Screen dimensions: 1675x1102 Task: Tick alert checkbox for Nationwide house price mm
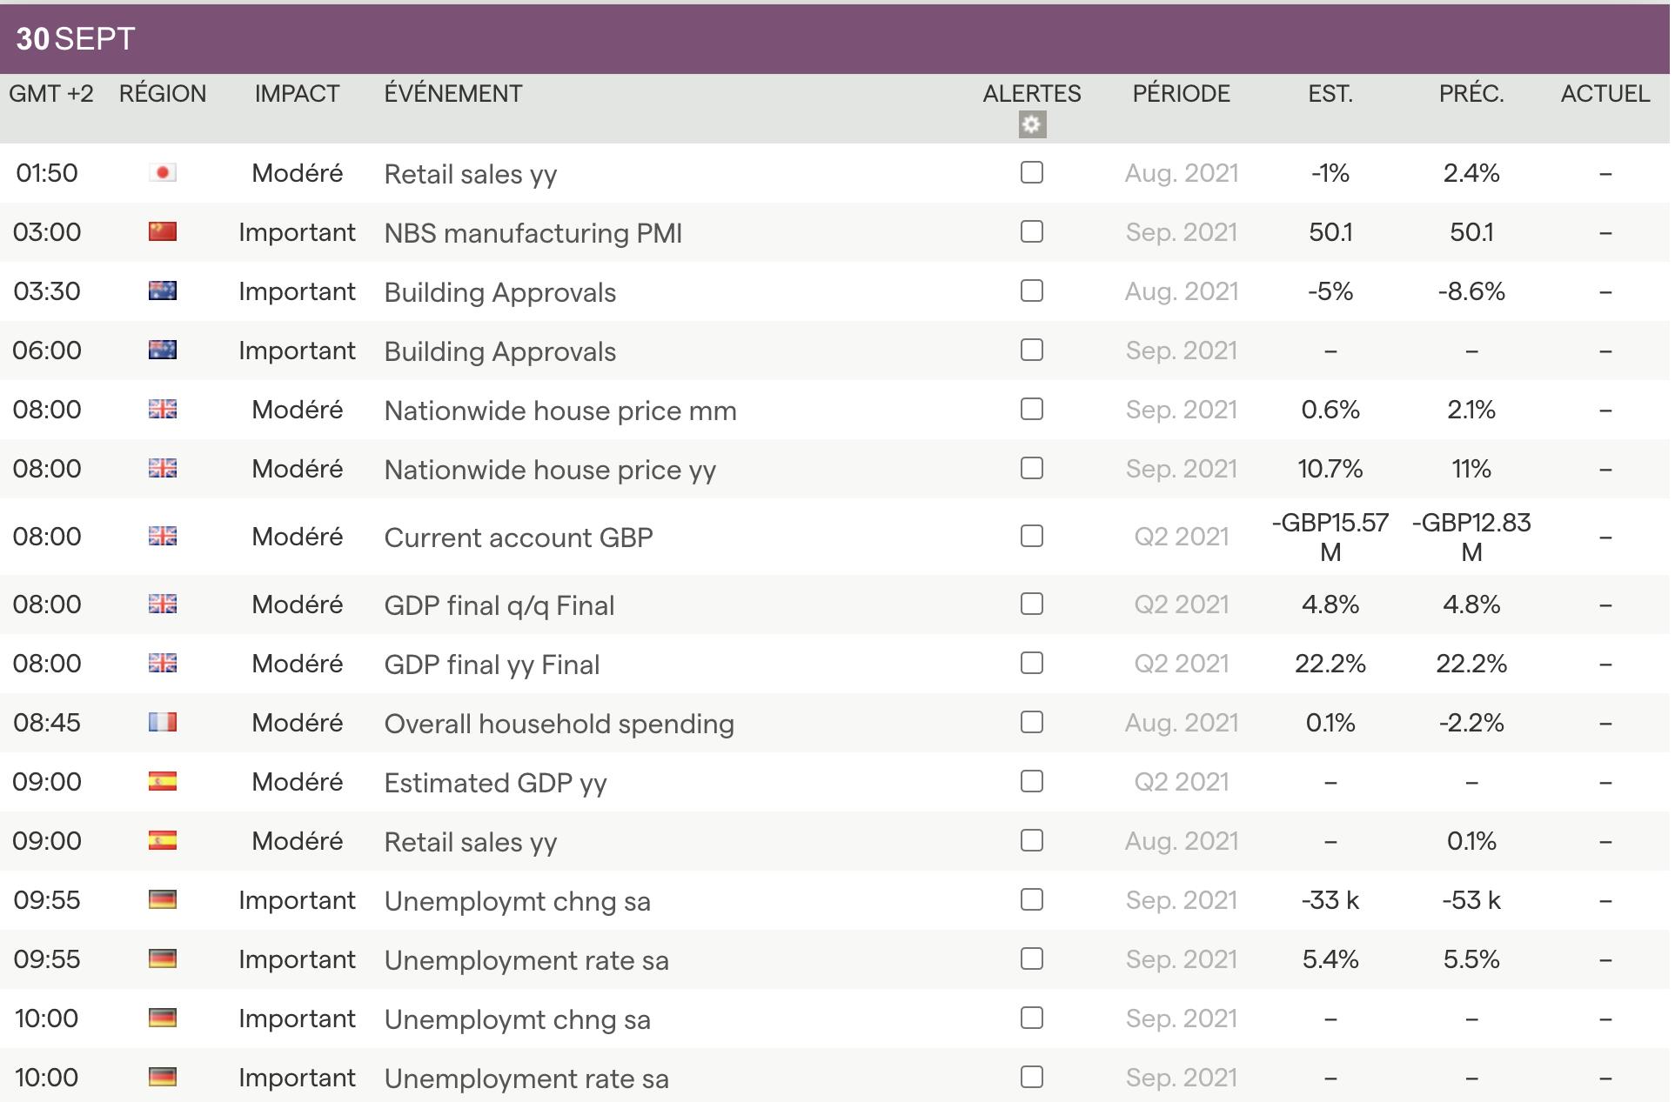pyautogui.click(x=1032, y=410)
